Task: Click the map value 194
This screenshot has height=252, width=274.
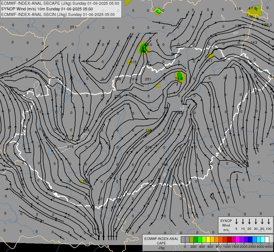Action: [x=165, y=165]
